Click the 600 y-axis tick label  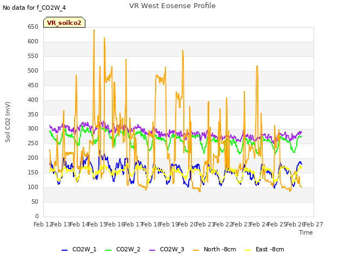[33, 42]
